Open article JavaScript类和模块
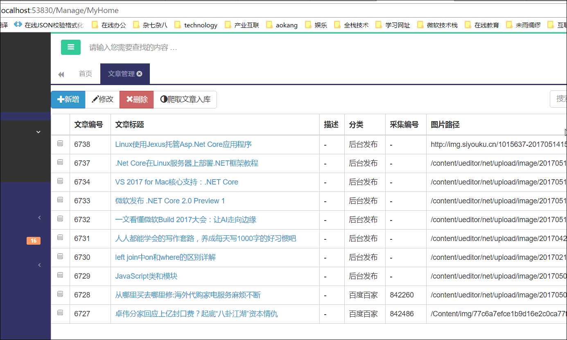The width and height of the screenshot is (567, 340). (x=146, y=276)
